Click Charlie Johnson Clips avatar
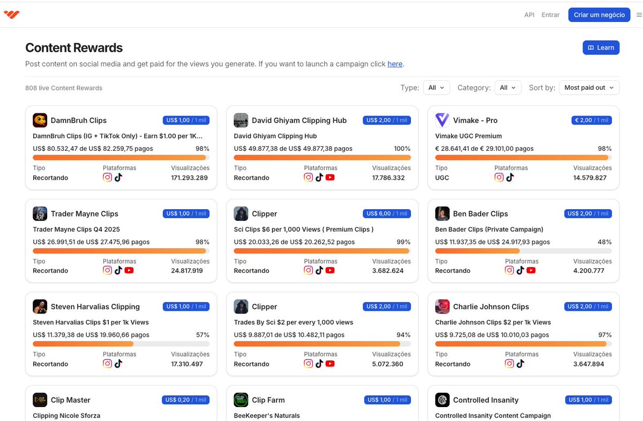643x421 pixels. (x=442, y=307)
